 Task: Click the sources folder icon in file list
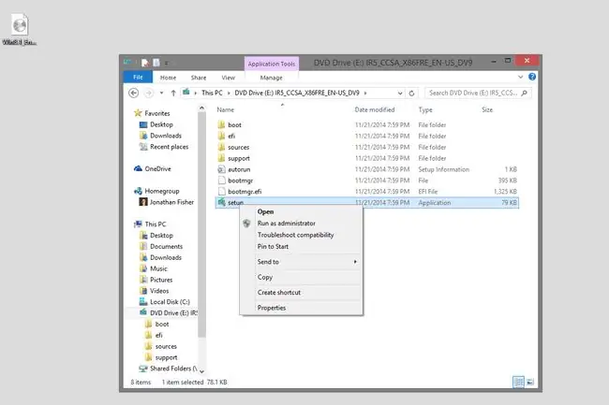click(x=221, y=147)
